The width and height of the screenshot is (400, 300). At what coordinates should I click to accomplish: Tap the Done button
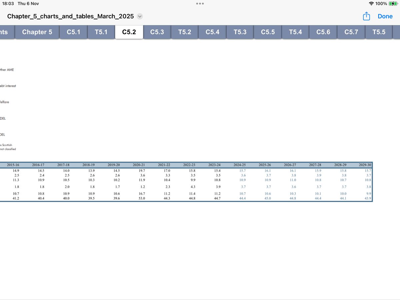click(385, 16)
